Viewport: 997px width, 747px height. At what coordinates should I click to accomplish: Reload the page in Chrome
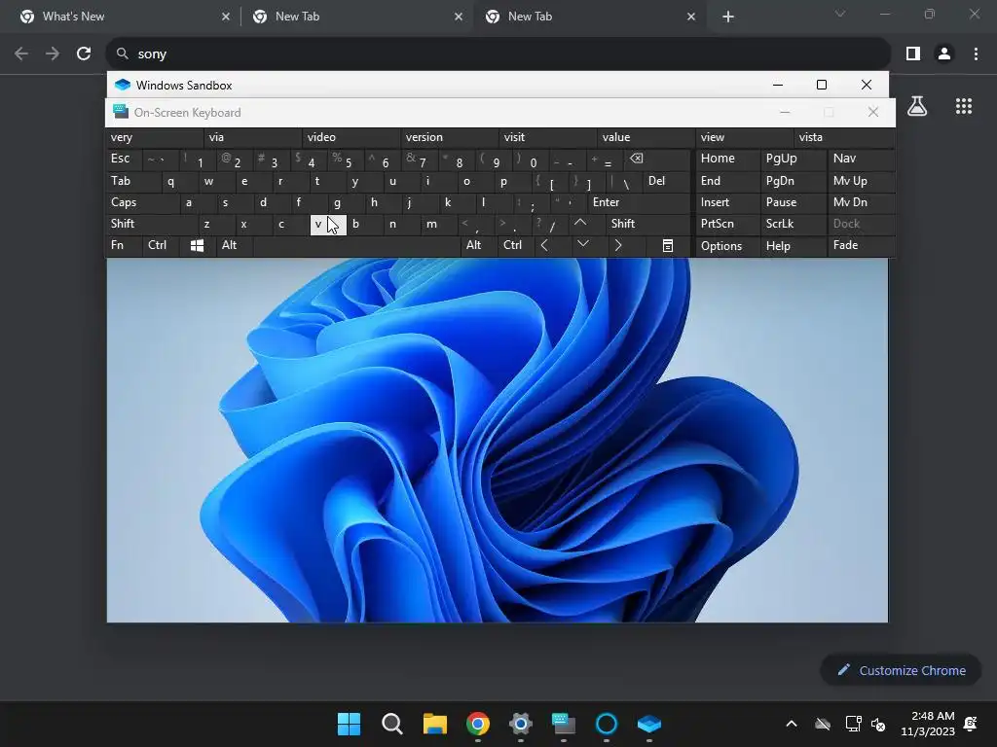tap(84, 54)
